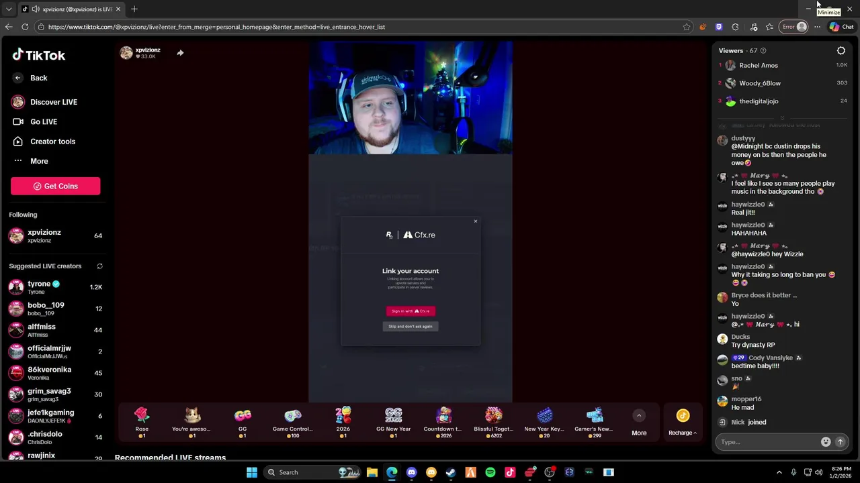Reload the page
860x483 pixels.
coord(25,27)
